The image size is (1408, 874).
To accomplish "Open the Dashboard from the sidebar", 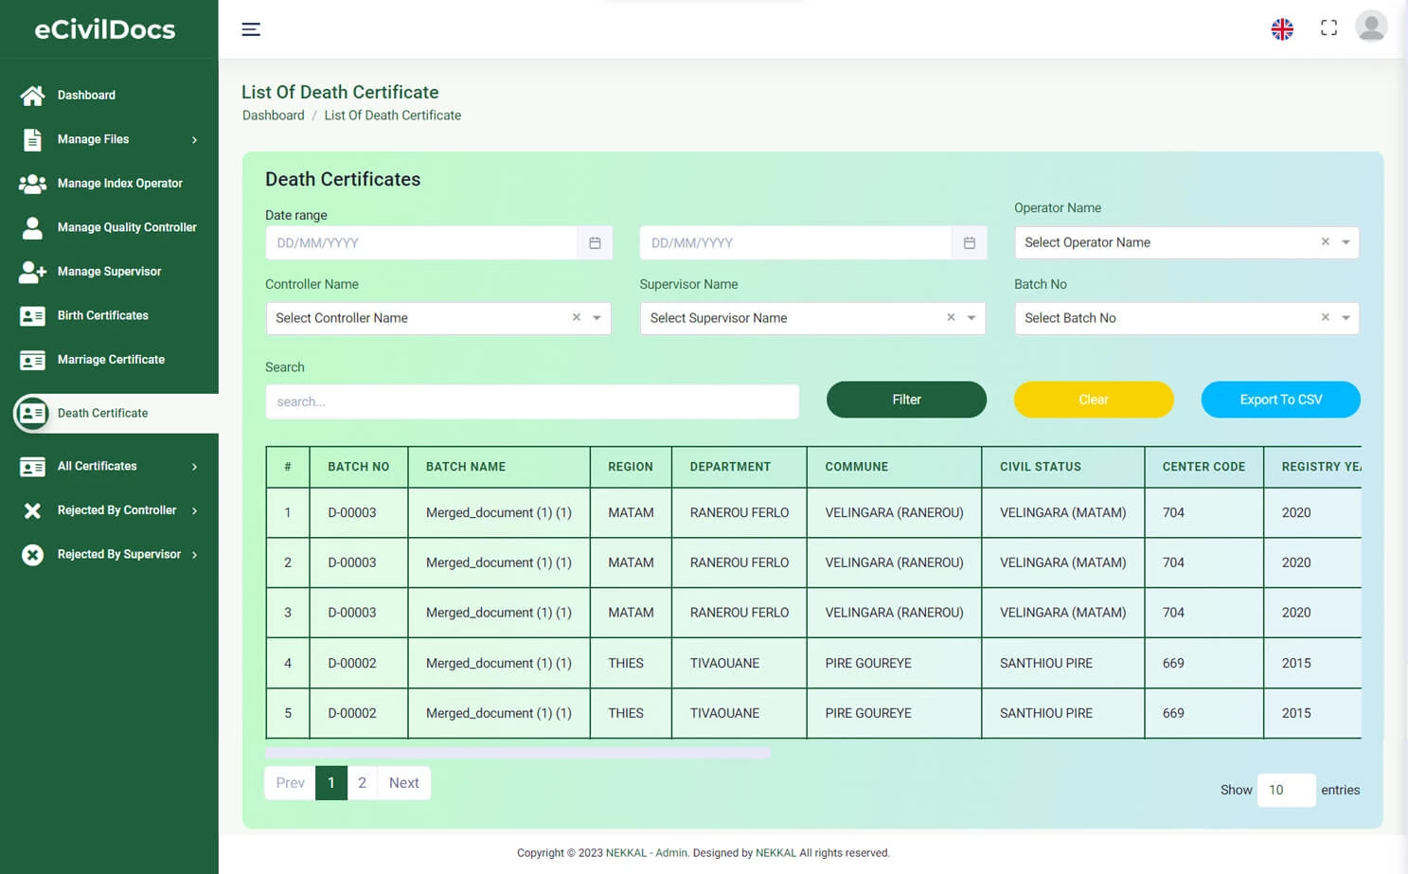I will click(x=86, y=95).
